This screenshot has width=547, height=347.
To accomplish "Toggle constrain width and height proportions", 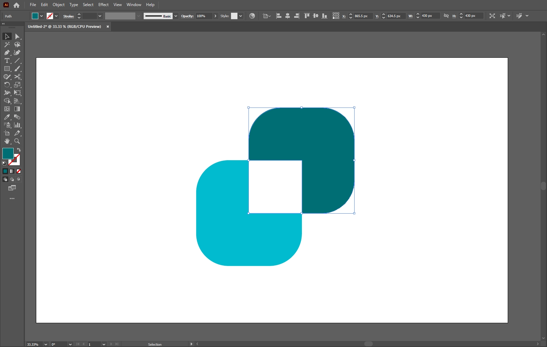I will 446,16.
